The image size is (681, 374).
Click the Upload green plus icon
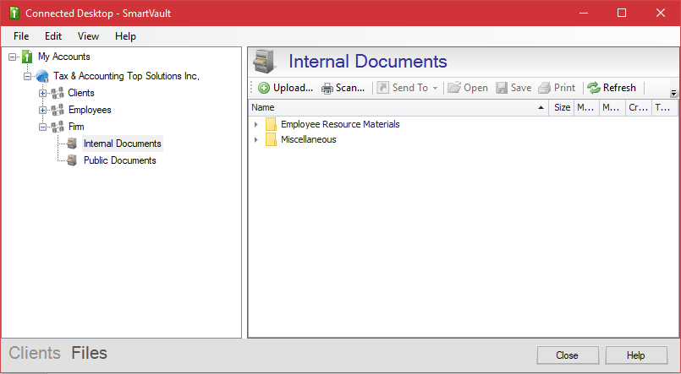pos(264,88)
